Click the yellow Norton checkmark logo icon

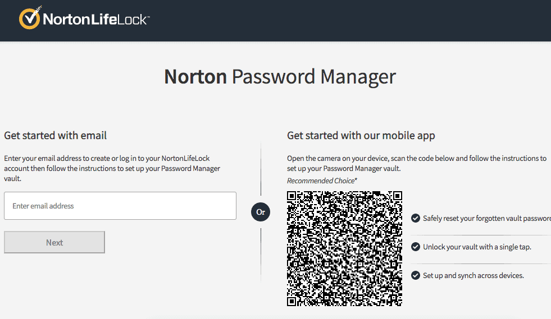[x=30, y=19]
